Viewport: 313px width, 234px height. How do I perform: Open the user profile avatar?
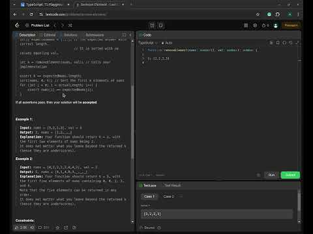(276, 25)
